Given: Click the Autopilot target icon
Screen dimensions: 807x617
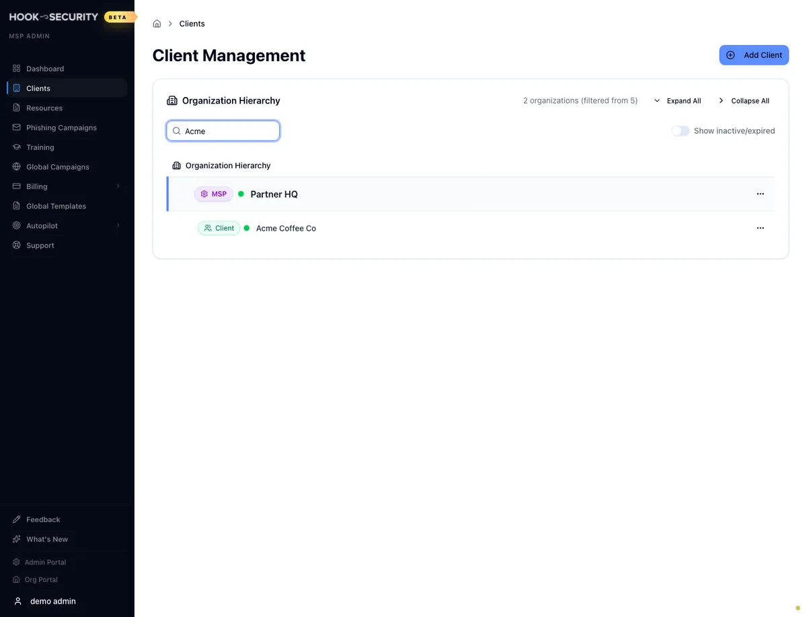Looking at the screenshot, I should click(17, 225).
